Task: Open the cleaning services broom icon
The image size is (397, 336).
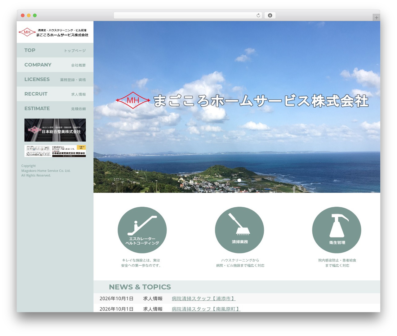Action: (x=239, y=230)
